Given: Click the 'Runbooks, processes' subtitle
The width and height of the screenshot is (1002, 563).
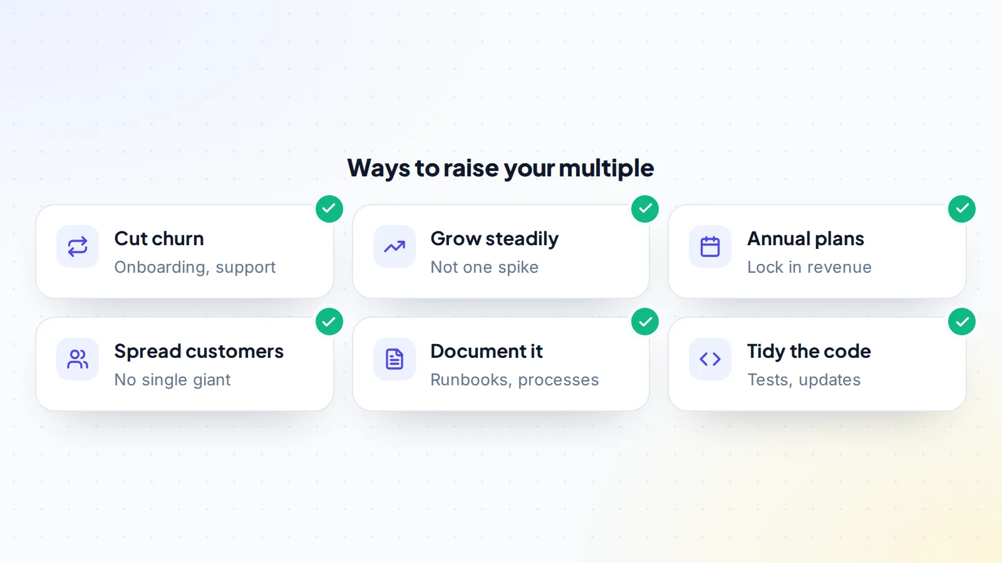Looking at the screenshot, I should [x=515, y=380].
